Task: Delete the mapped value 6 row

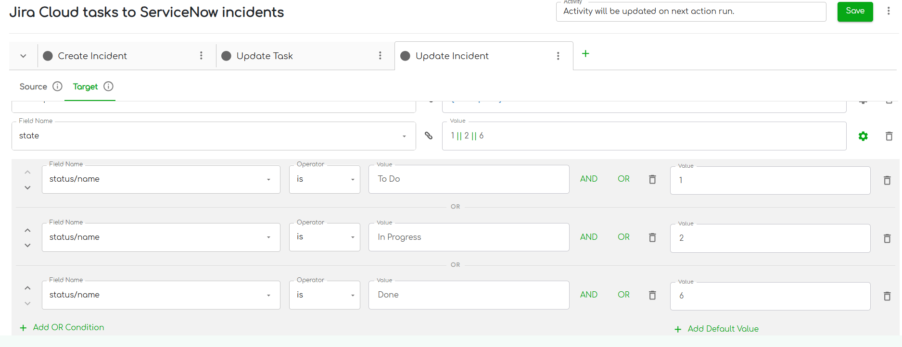Action: pos(887,296)
